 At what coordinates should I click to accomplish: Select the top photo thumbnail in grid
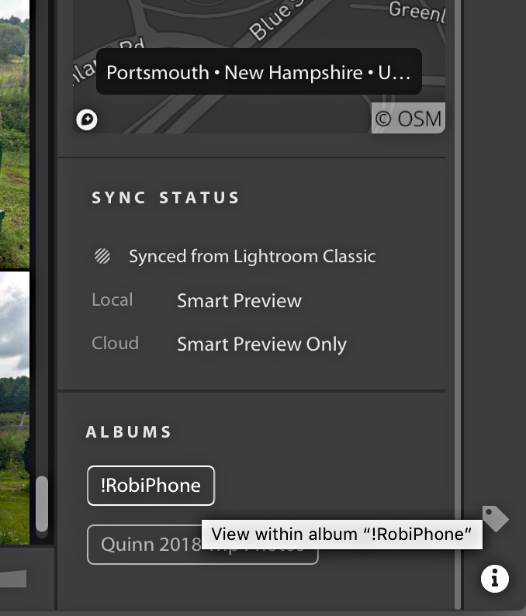(14, 132)
